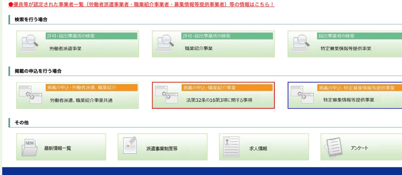
Task: View 求人情報 page
Action: point(264,147)
